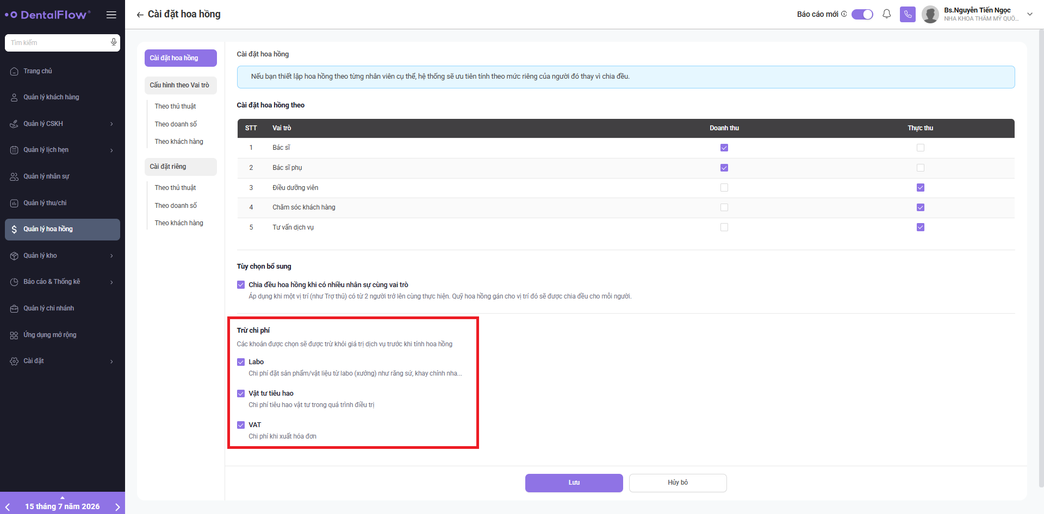The image size is (1044, 514).
Task: Expand Quản lý kho submenu chevron
Action: point(111,256)
